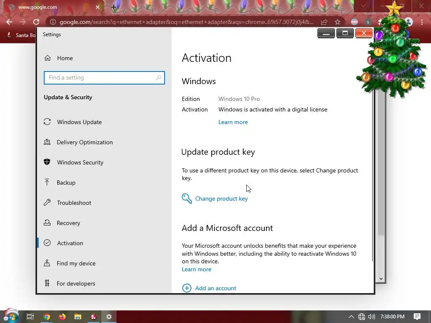Viewport: 431px width, 323px height.
Task: Click the key icon beside Change product key
Action: [x=186, y=199]
